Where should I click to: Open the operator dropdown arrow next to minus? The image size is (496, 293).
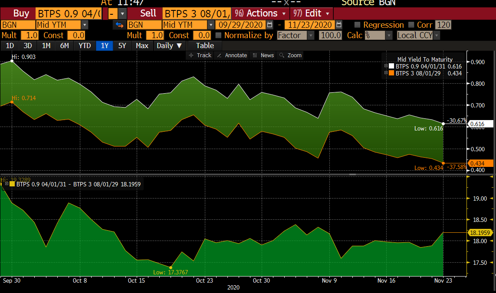(x=122, y=13)
